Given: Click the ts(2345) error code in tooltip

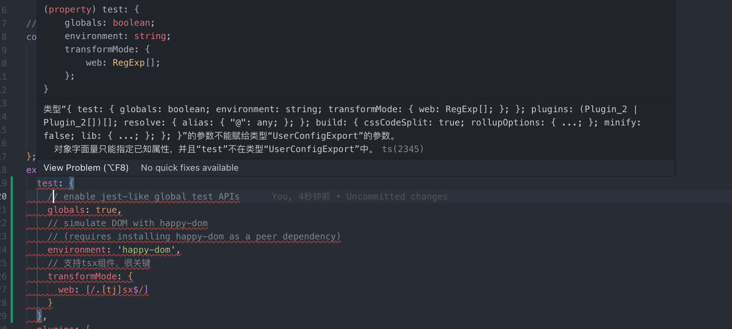Looking at the screenshot, I should [x=402, y=149].
